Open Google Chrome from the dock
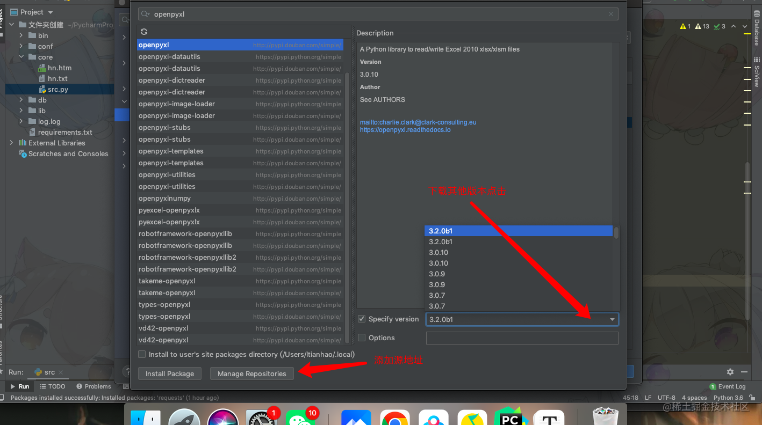Image resolution: width=762 pixels, height=425 pixels. click(395, 419)
